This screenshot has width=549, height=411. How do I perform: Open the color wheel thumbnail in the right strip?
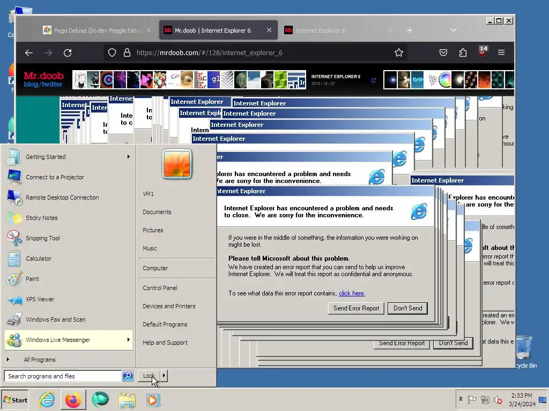coord(444,80)
